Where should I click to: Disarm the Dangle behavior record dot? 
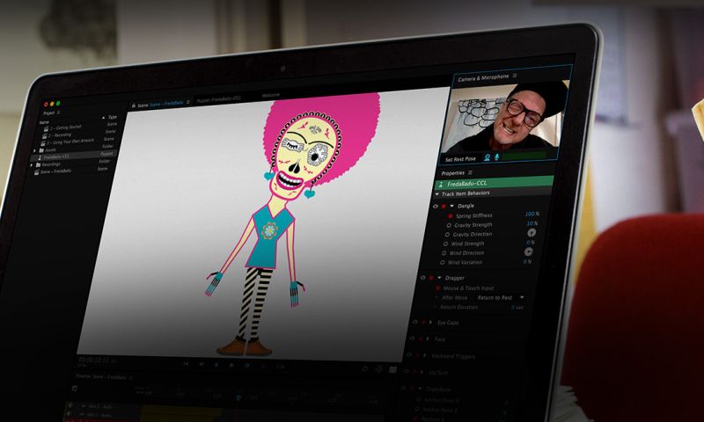(444, 207)
